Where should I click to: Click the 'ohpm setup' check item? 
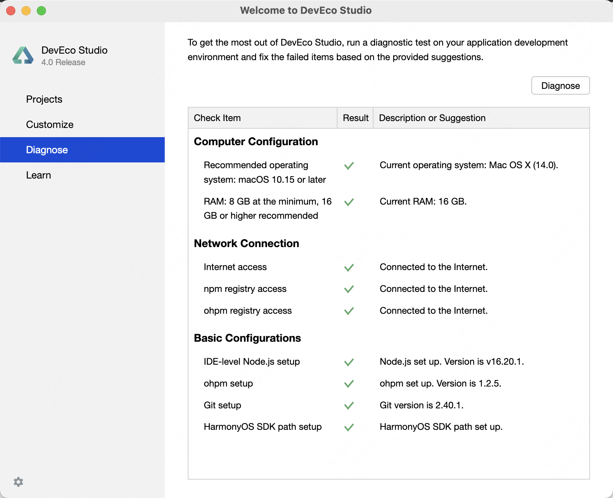click(x=228, y=383)
